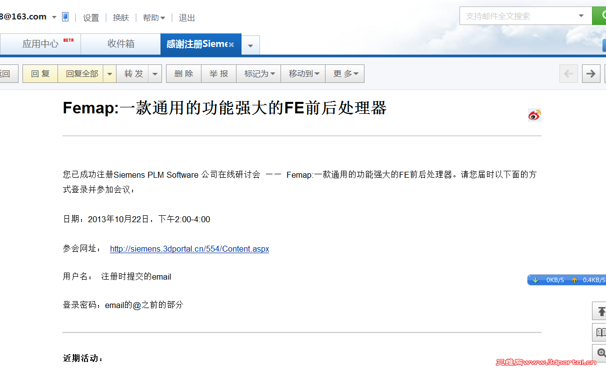The image size is (606, 369).
Task: Expand the forward options arrow
Action: pyautogui.click(x=155, y=74)
